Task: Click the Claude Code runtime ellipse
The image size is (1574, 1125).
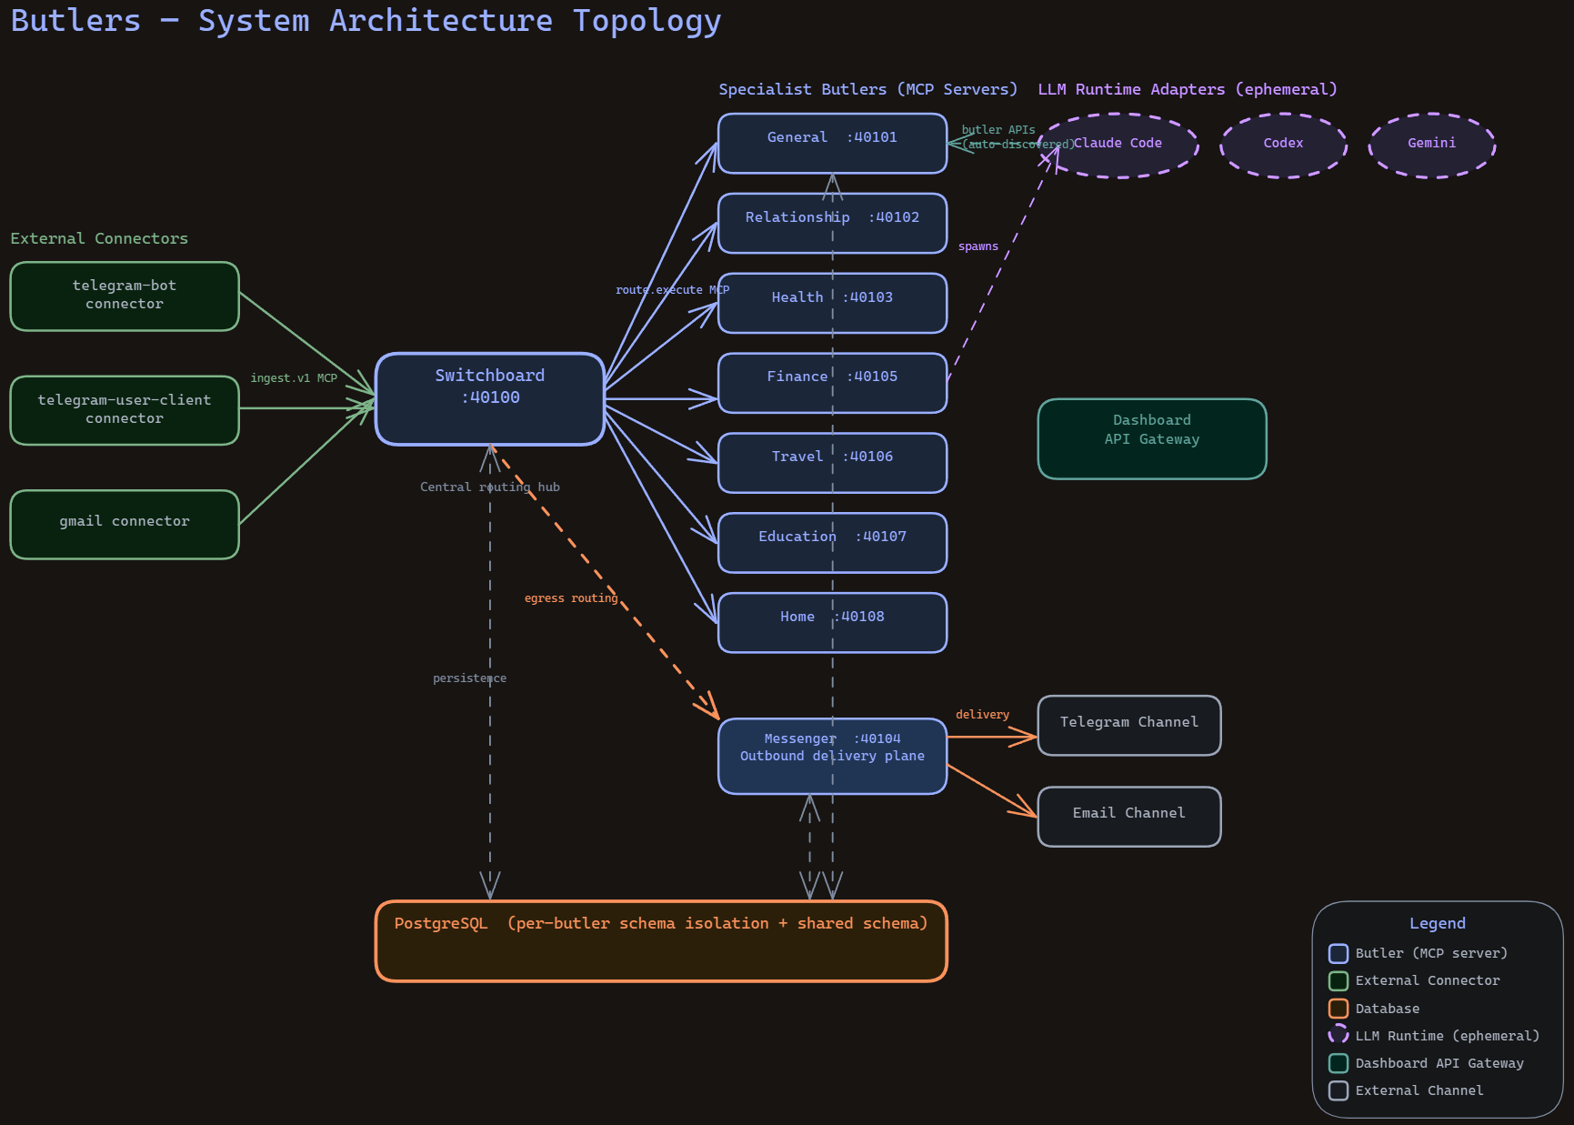Action: (1118, 144)
